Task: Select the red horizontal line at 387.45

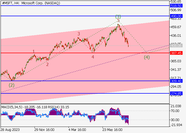Action: tap(85, 53)
